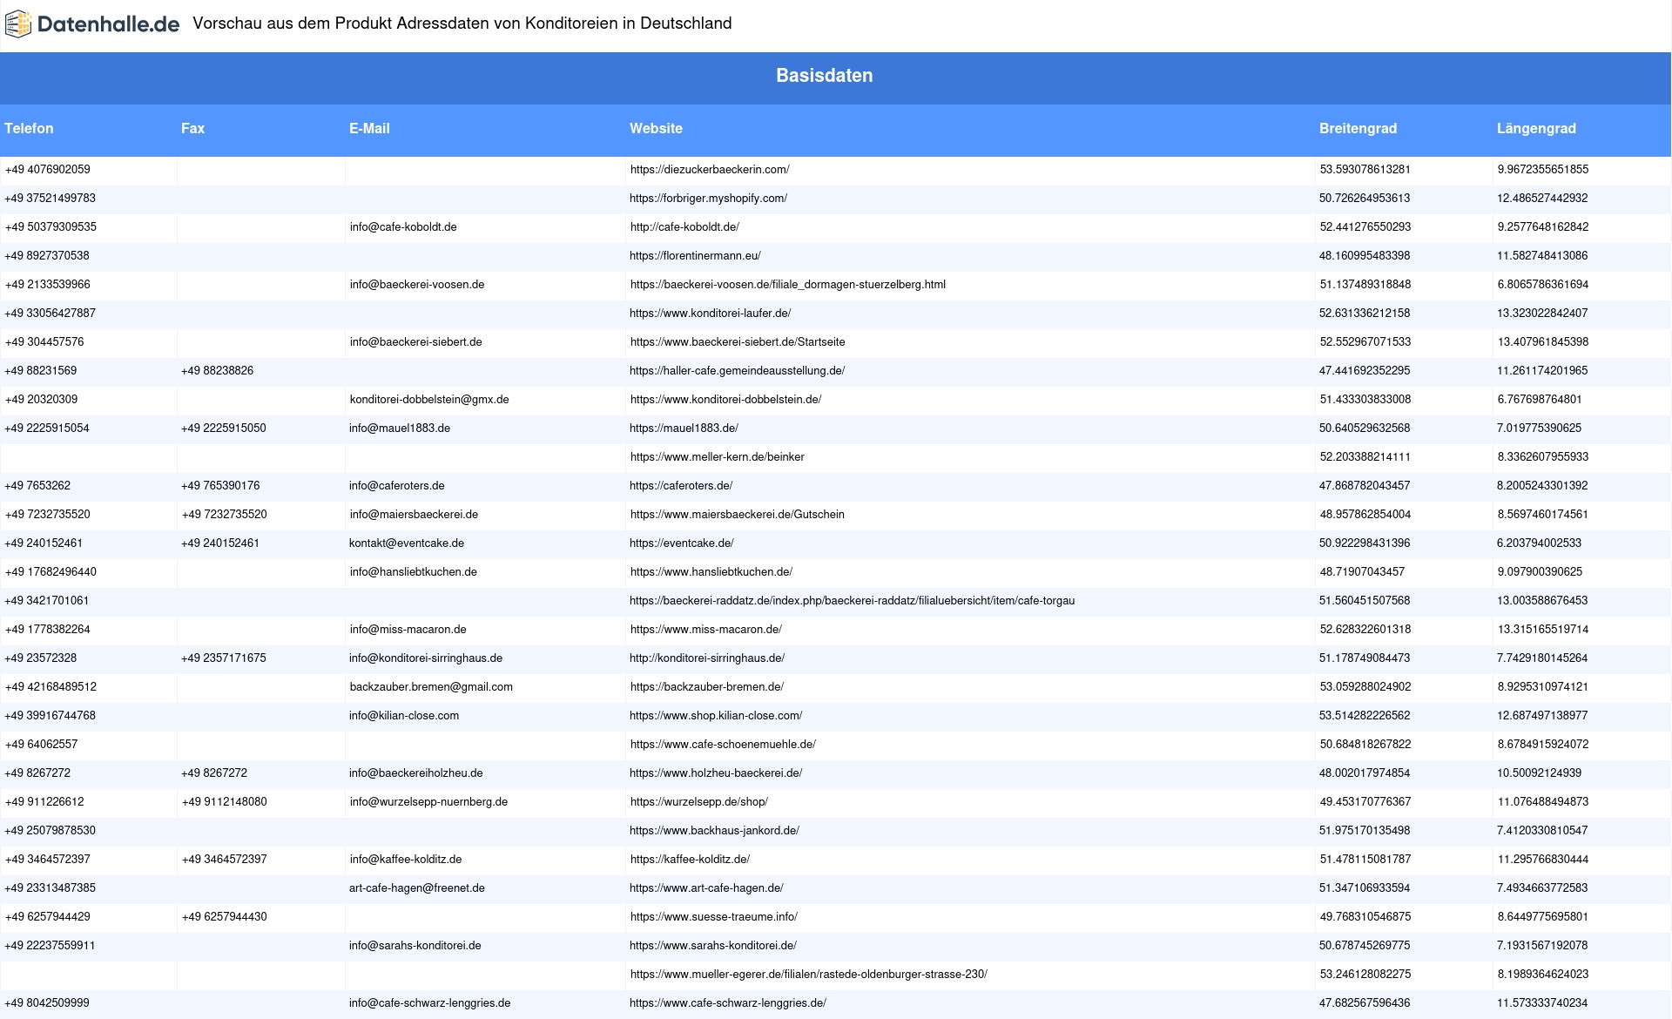Select fax number +49 88238826
1672x1019 pixels.
tap(218, 371)
